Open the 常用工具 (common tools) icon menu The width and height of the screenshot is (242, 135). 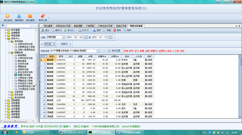(42, 16)
